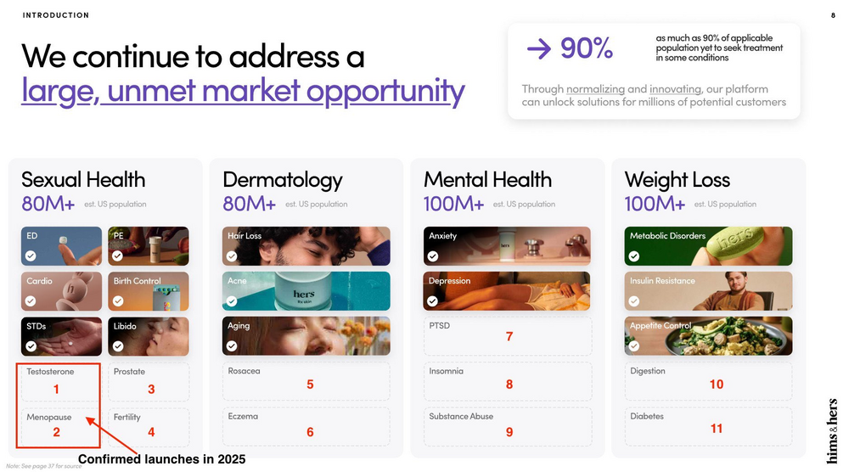Click the "large, unmet market opportunity" headline

pyautogui.click(x=243, y=92)
